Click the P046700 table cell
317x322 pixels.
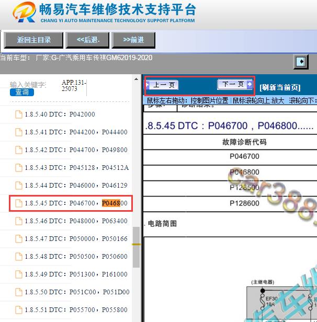244,156
